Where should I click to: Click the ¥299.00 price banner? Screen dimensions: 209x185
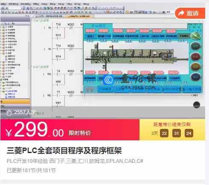pos(70,130)
